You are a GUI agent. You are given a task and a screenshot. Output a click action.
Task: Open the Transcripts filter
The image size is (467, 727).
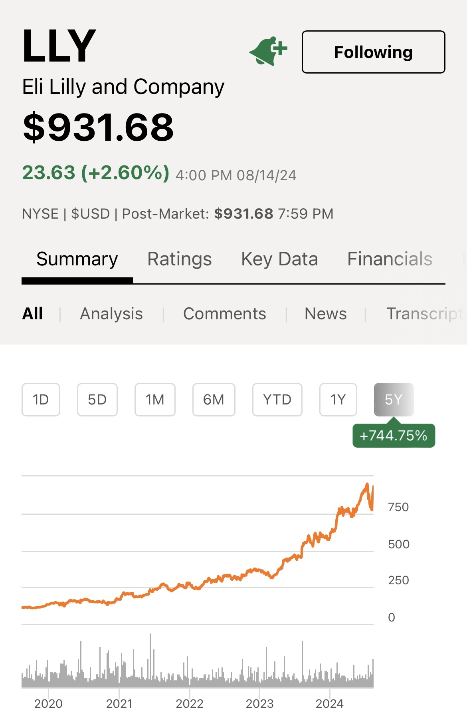(x=424, y=314)
